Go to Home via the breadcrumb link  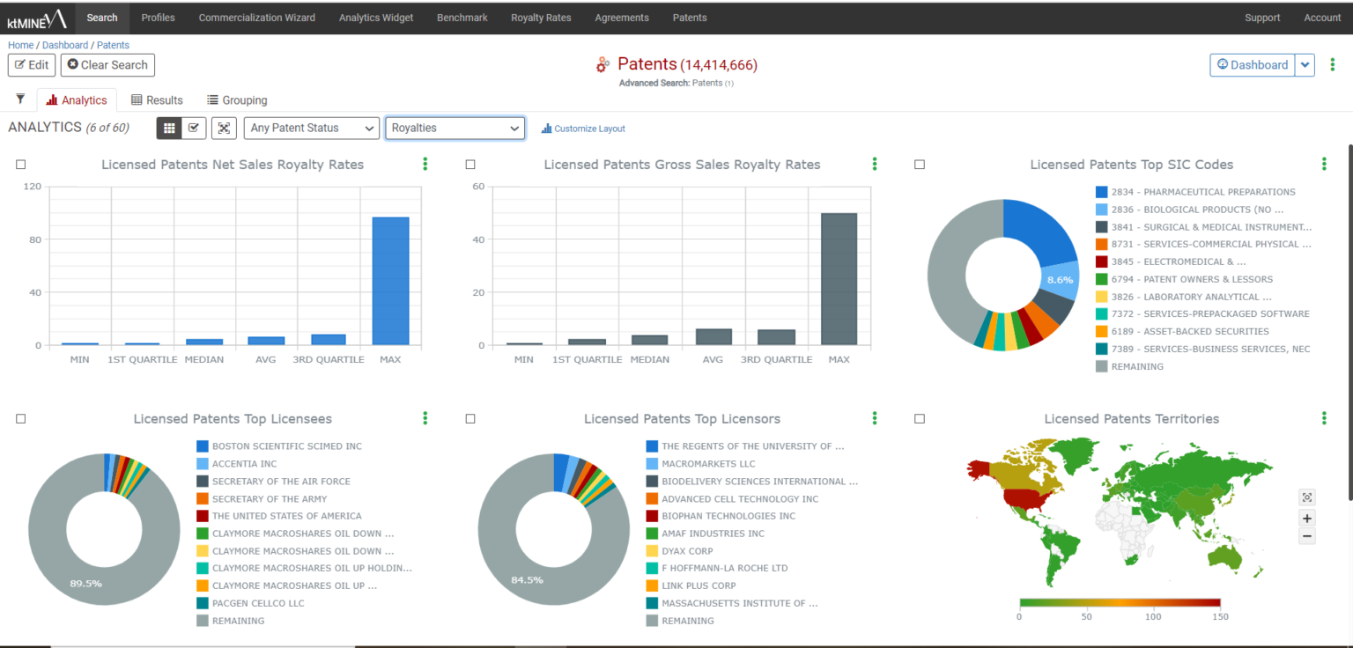click(20, 45)
